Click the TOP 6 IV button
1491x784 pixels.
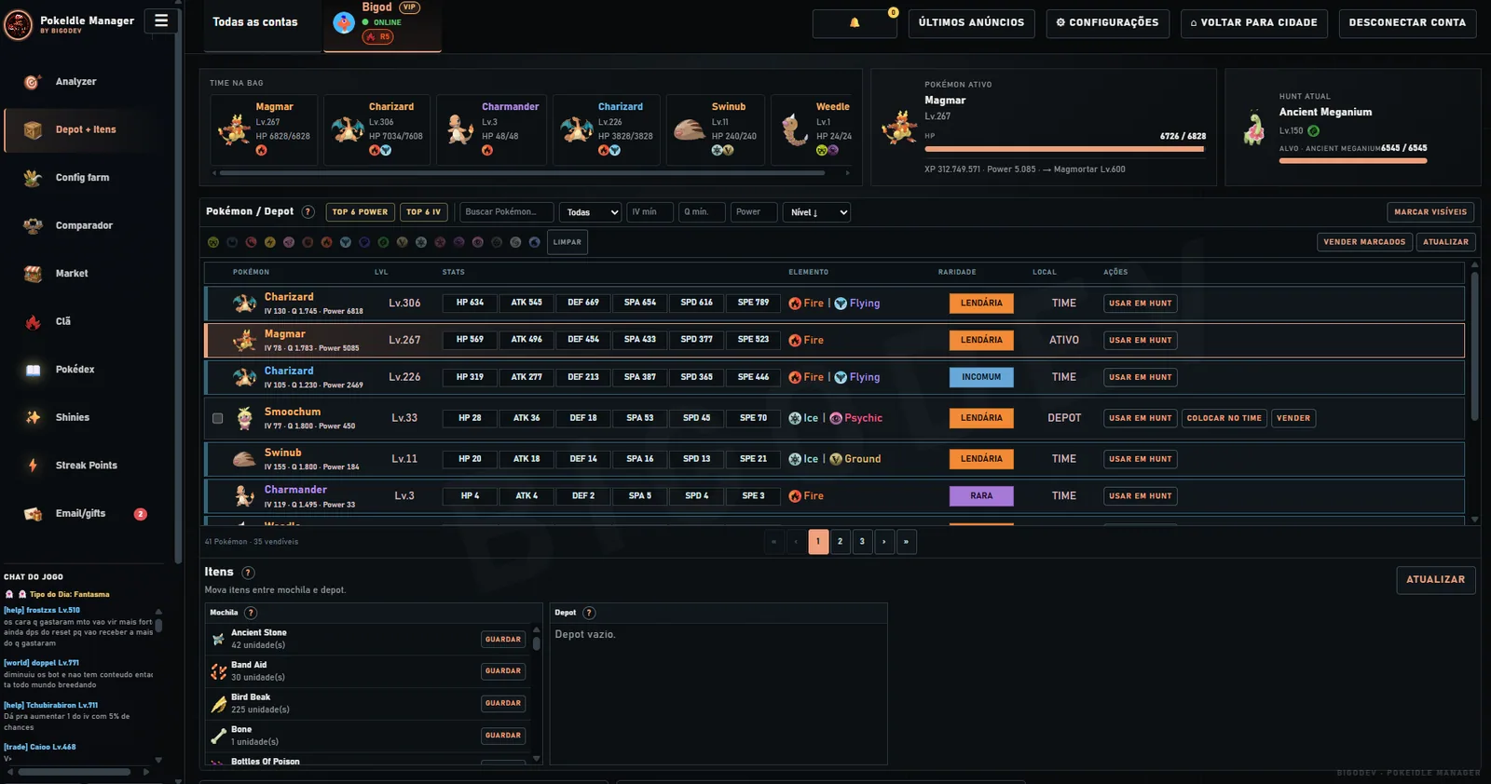click(x=424, y=212)
